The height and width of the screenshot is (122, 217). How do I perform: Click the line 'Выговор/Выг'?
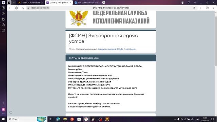tap(75, 69)
